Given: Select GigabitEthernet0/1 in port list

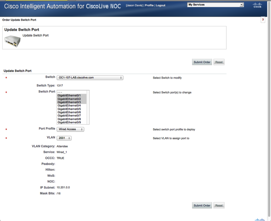Looking at the screenshot, I should pyautogui.click(x=69, y=96).
